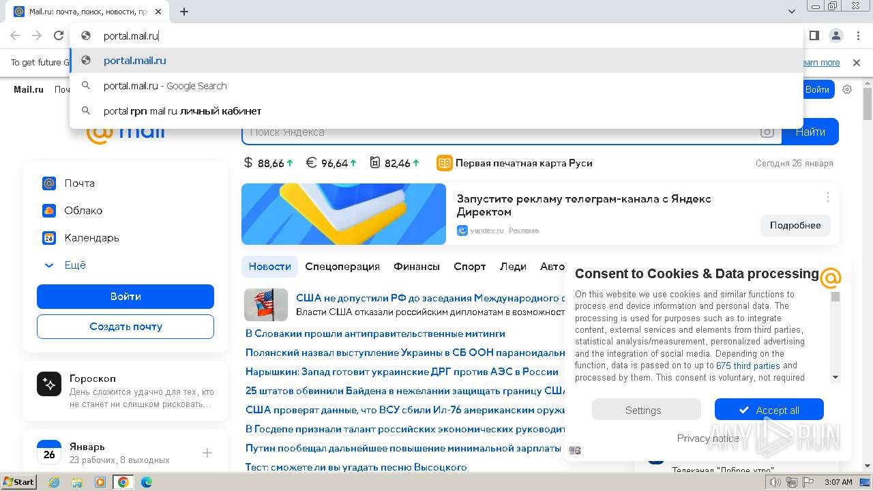
Task: Click the oil price 82,46
Action: click(x=395, y=163)
